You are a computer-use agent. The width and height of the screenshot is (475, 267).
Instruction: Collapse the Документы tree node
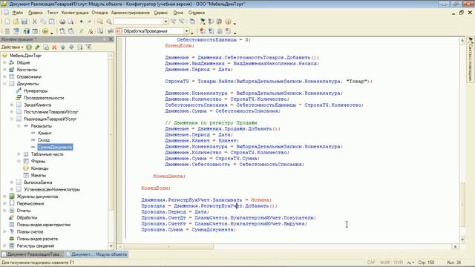coord(5,84)
